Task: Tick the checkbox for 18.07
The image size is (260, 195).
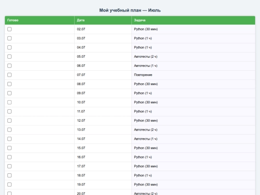Action: click(x=10, y=175)
